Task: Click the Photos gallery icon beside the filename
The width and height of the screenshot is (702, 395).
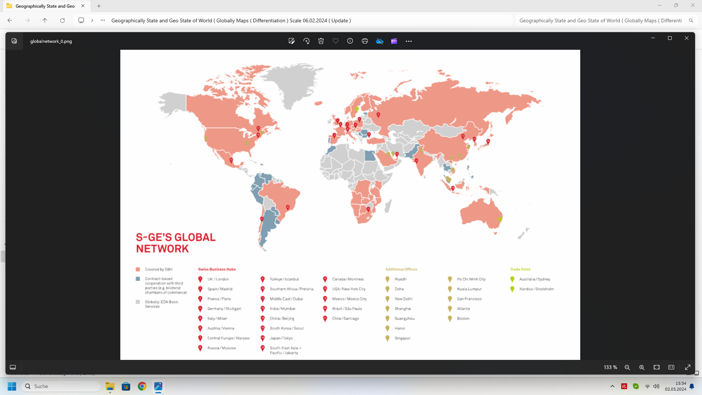Action: (x=14, y=41)
